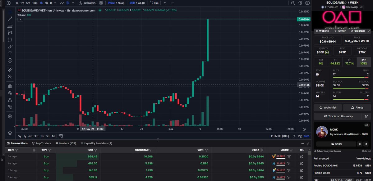The width and height of the screenshot is (373, 181).
Task: Open the MONK ad's X profile
Action: [x=360, y=144]
